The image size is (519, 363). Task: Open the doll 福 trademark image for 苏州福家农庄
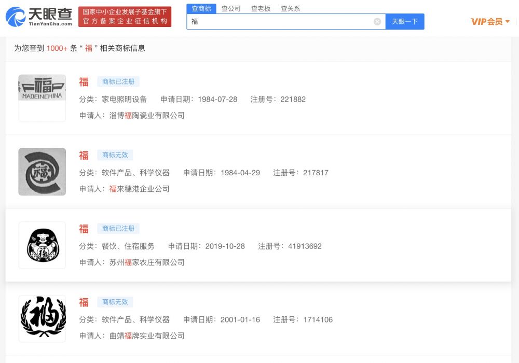click(42, 245)
